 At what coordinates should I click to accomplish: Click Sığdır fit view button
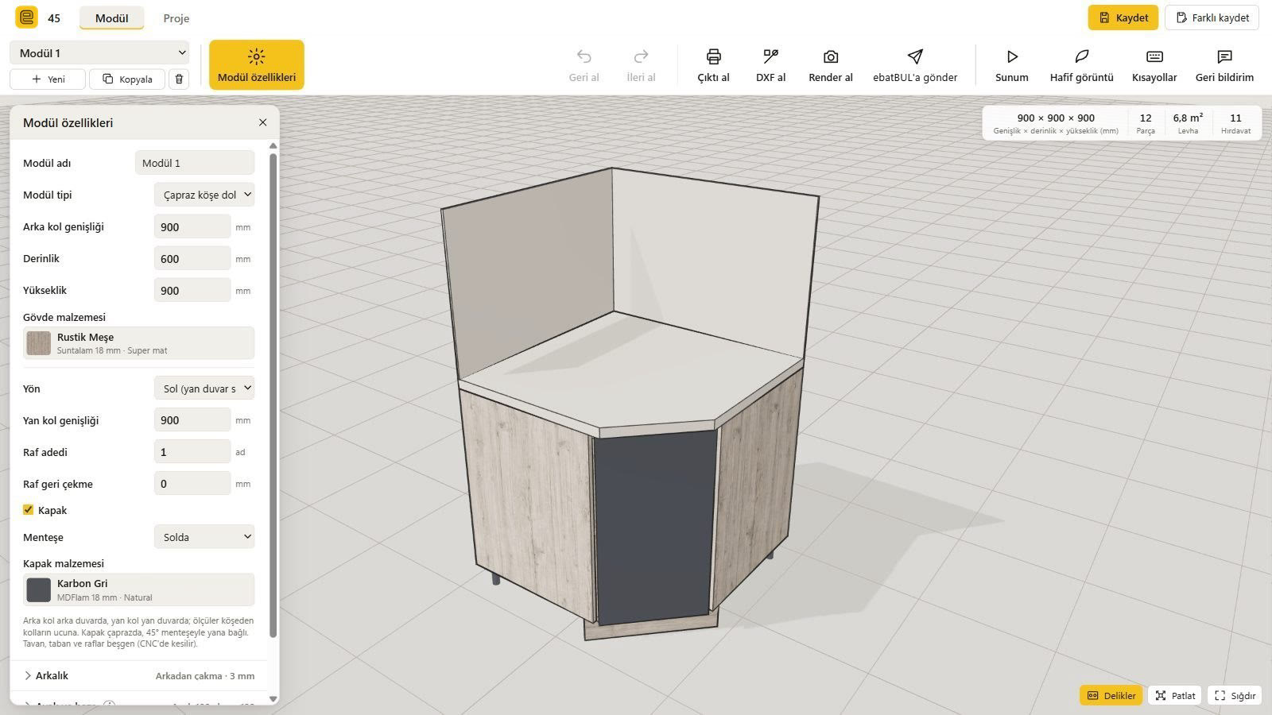[x=1235, y=695]
